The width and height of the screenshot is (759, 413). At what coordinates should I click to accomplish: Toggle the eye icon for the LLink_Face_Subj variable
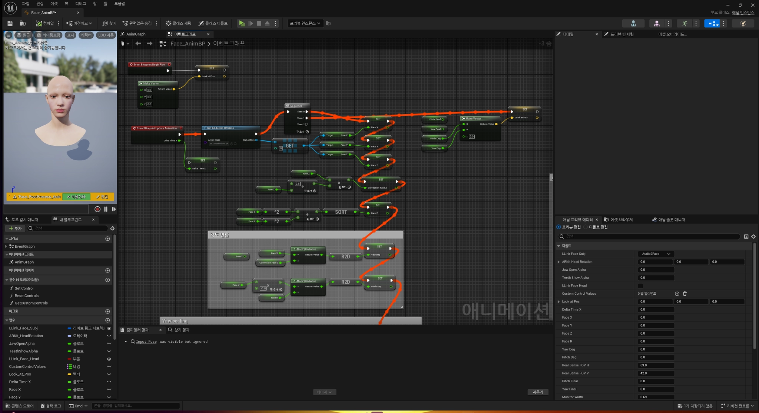click(x=109, y=328)
